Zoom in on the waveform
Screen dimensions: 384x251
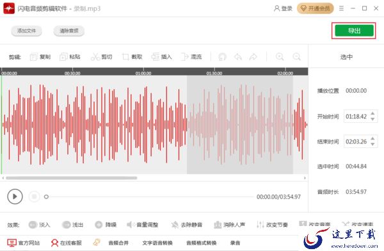(x=280, y=57)
